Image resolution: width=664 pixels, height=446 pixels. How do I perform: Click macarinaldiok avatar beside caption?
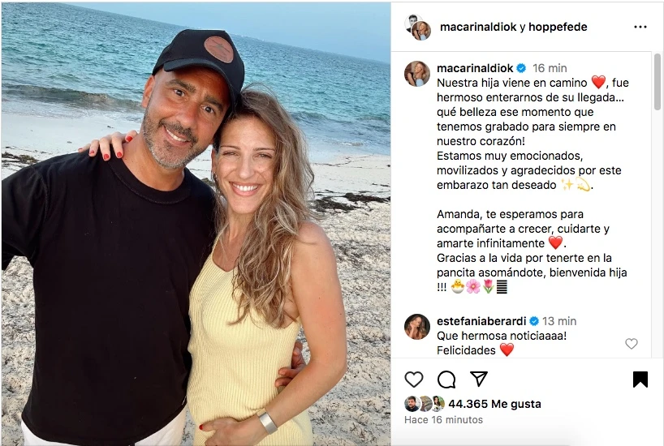point(417,73)
